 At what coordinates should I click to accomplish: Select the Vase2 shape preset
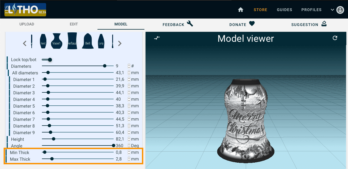pos(43,41)
